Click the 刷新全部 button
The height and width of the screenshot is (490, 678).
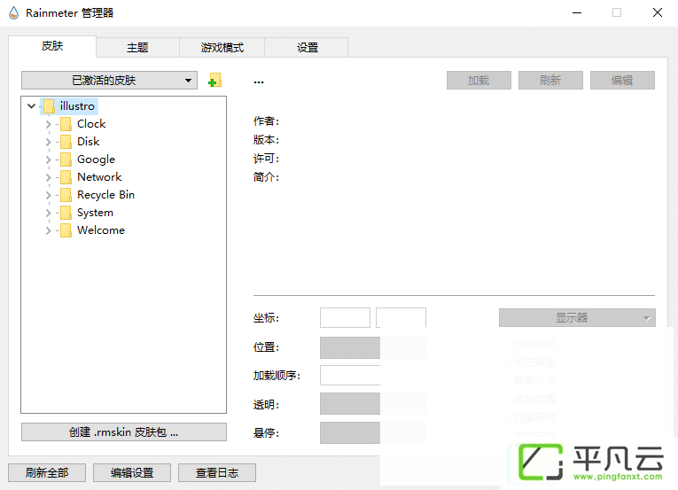point(47,472)
